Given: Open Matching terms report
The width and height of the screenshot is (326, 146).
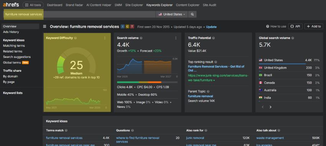Looking at the screenshot, I should click(x=14, y=46).
